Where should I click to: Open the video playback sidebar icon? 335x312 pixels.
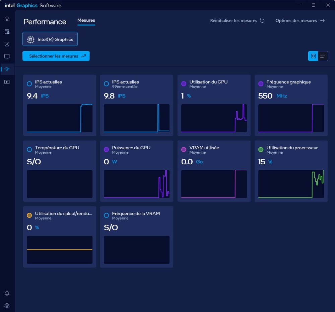tap(7, 82)
